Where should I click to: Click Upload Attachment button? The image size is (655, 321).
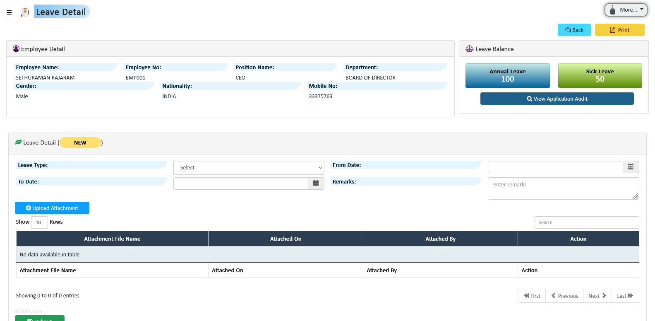pyautogui.click(x=52, y=208)
